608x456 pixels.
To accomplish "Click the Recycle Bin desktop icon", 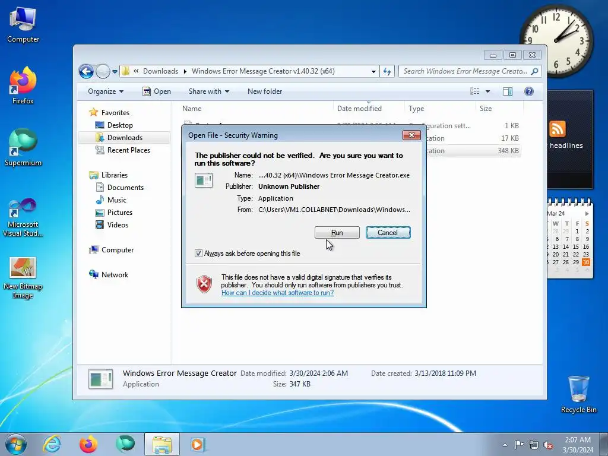I will [x=578, y=394].
